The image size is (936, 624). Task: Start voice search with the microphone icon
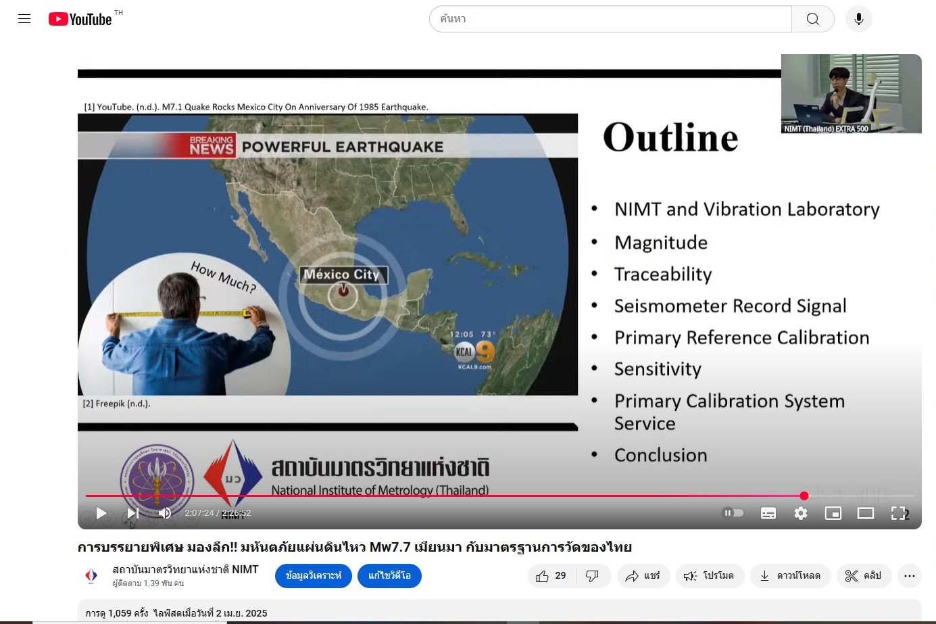[858, 19]
